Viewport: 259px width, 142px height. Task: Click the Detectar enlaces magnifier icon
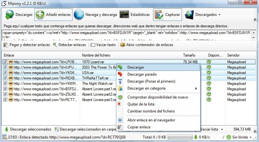[x=55, y=45]
